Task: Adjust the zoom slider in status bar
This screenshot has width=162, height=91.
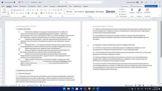Action: point(152,85)
